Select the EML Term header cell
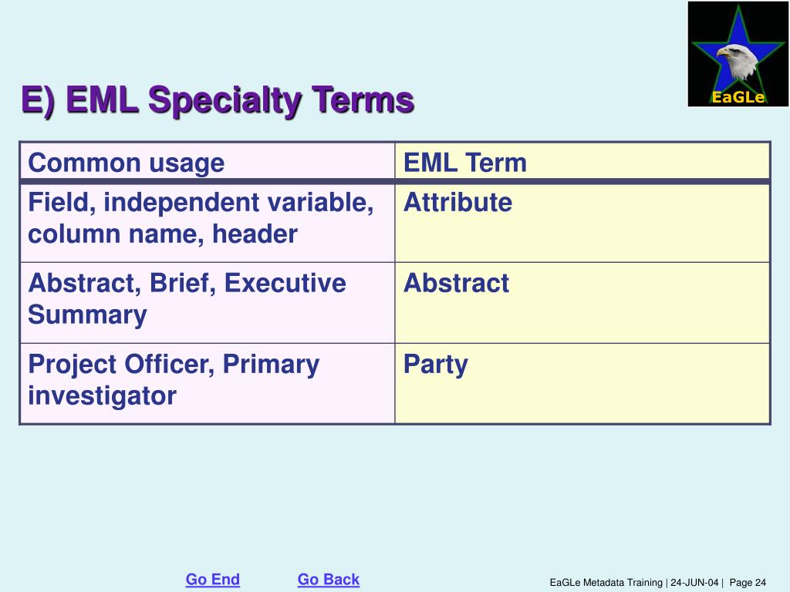This screenshot has height=592, width=790. tap(582, 162)
